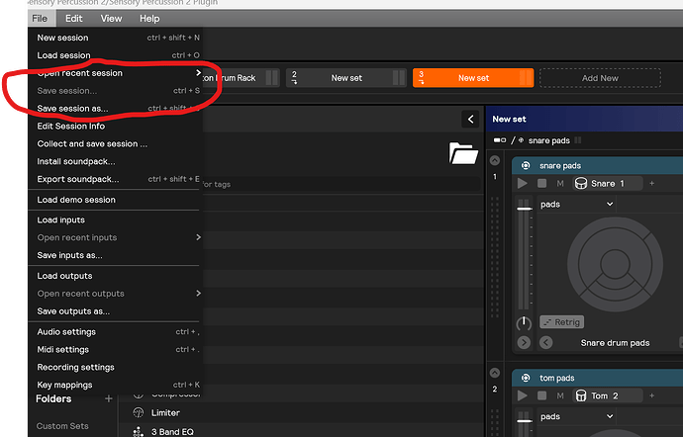Expand the Open recent session submenu
This screenshot has height=437, width=683.
click(x=116, y=73)
